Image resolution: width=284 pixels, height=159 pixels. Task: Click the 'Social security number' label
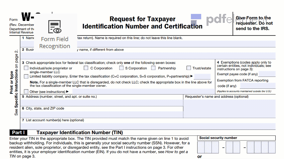point(218,138)
